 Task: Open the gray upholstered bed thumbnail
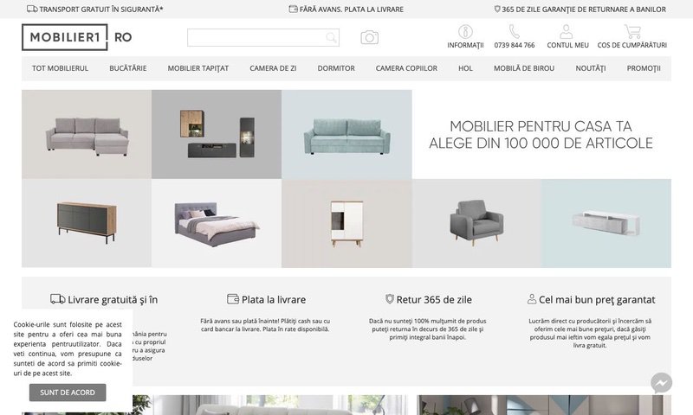(x=217, y=223)
